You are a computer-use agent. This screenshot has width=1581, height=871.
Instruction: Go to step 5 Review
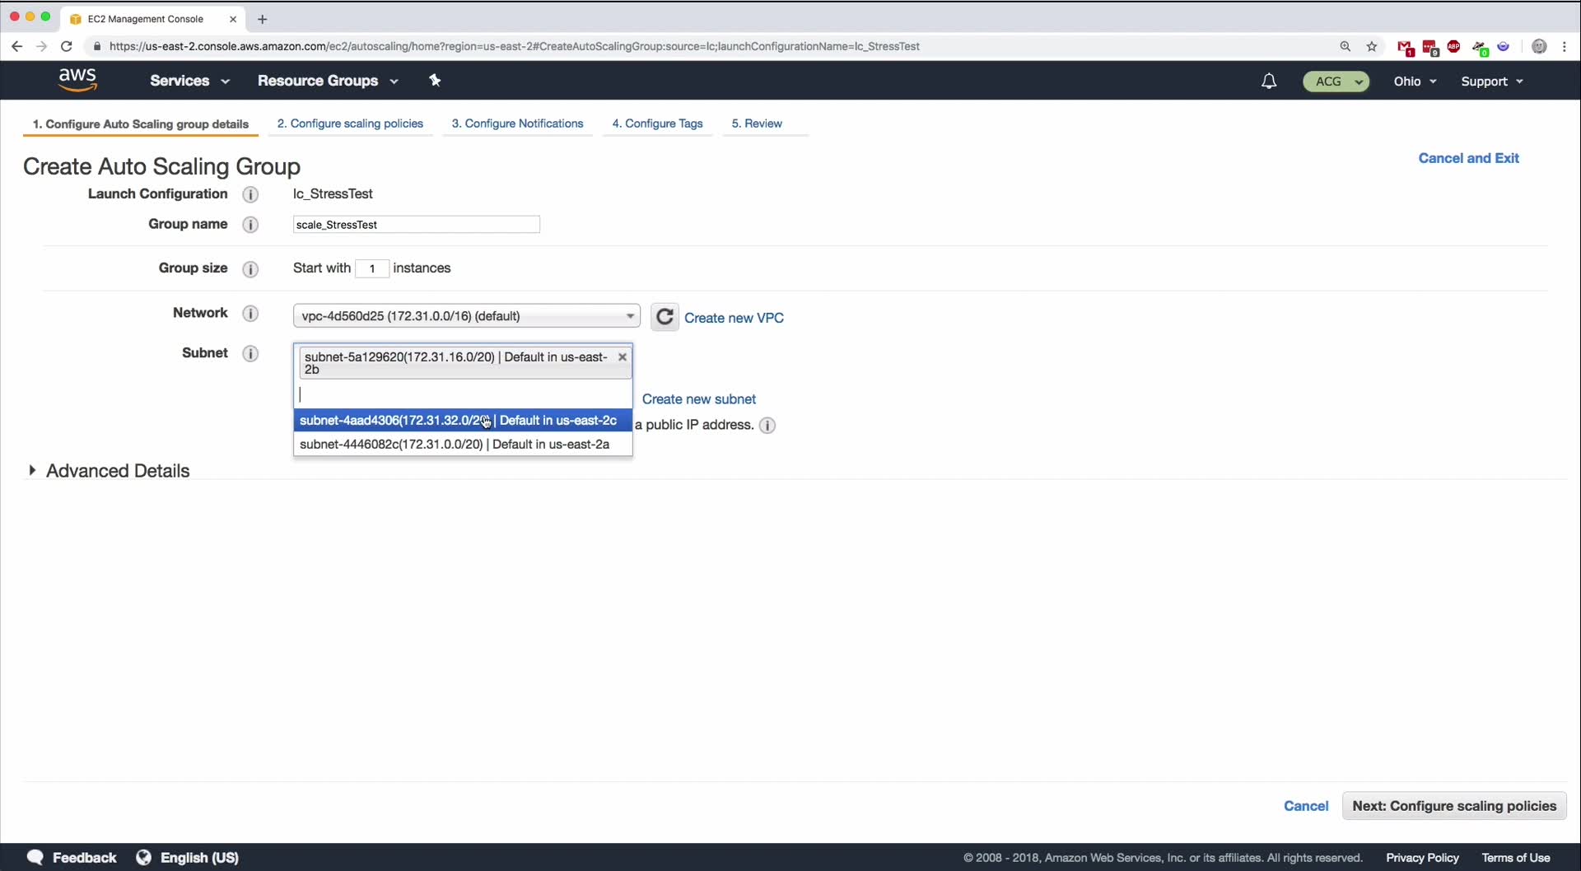point(757,123)
